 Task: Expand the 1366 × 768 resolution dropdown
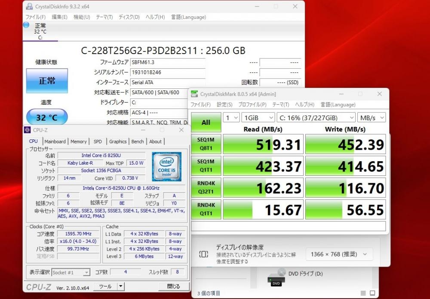339,254
